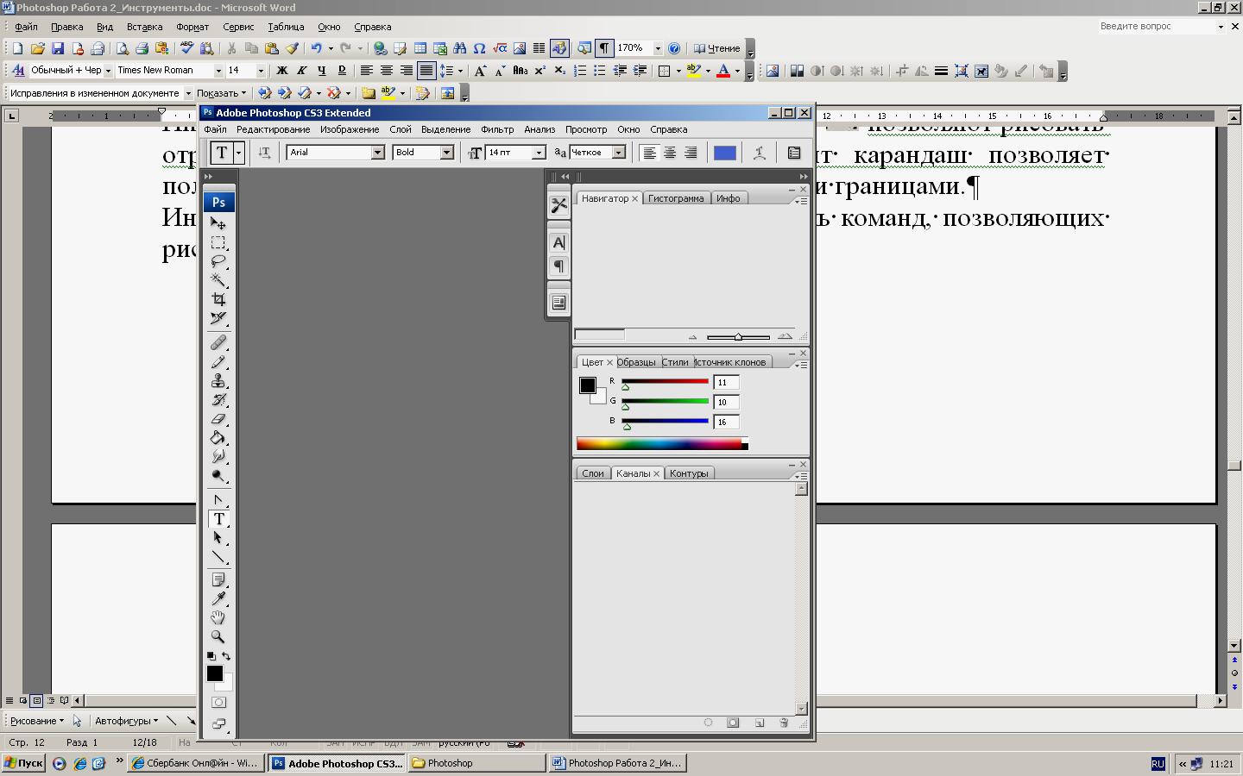Select the Brush tool
Image resolution: width=1243 pixels, height=776 pixels.
tap(218, 362)
